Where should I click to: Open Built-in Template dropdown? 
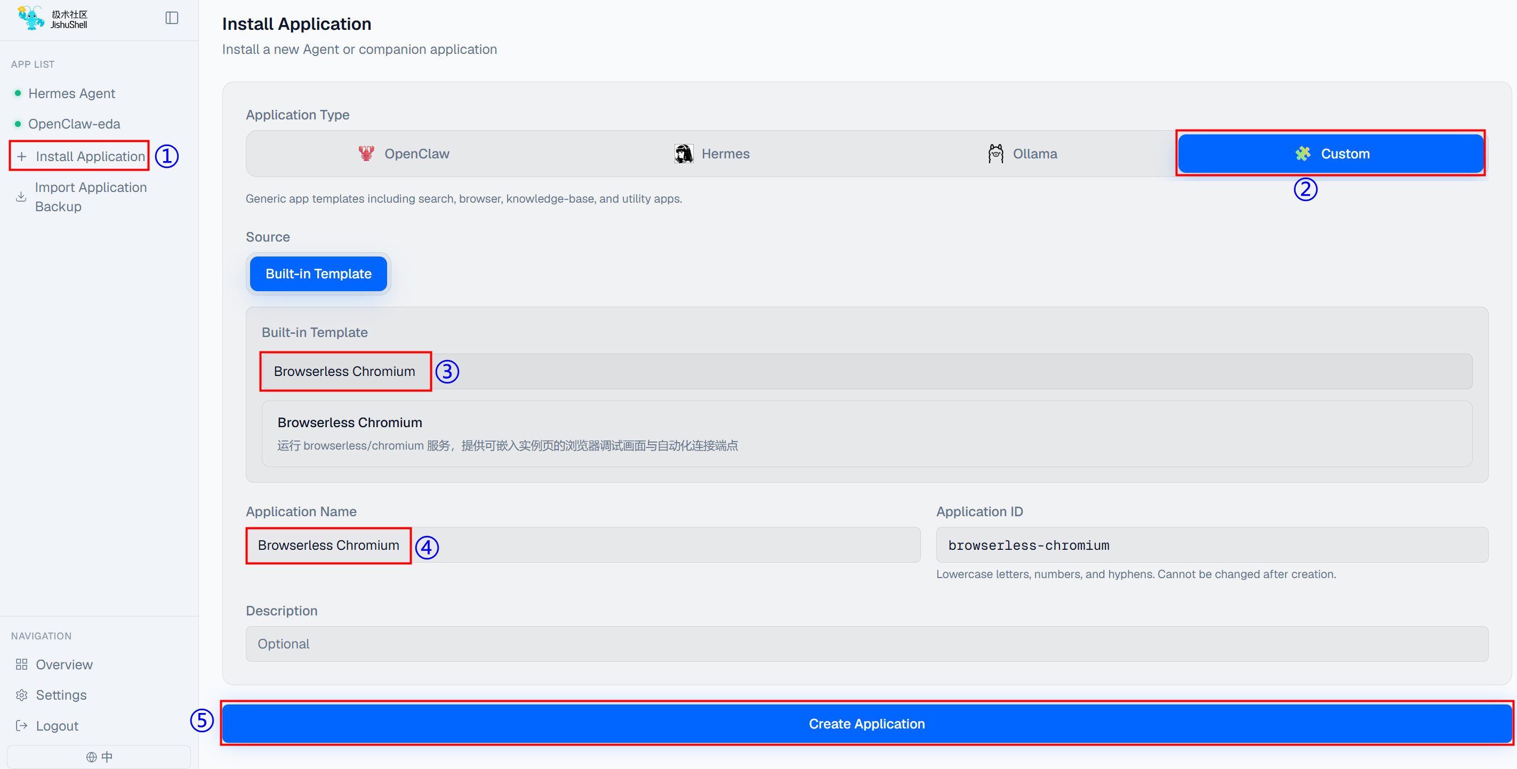click(867, 372)
